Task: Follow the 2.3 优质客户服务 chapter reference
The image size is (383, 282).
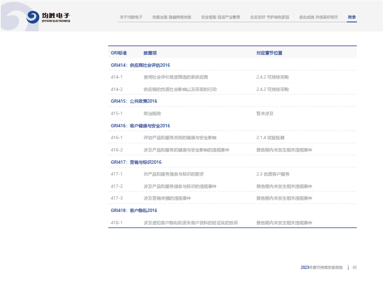Action: coord(273,174)
